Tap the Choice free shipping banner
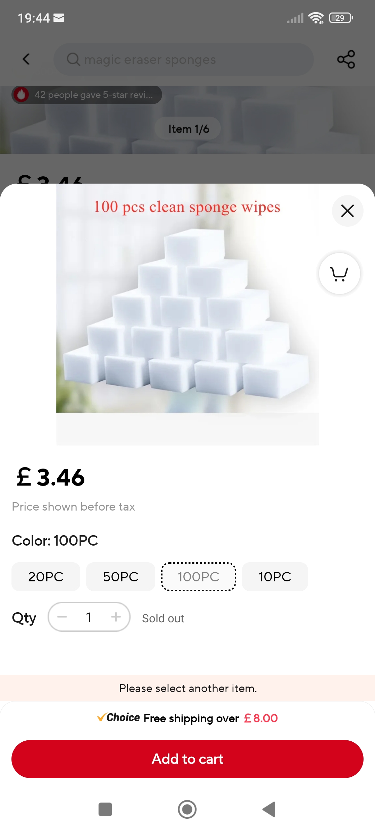 click(x=187, y=718)
